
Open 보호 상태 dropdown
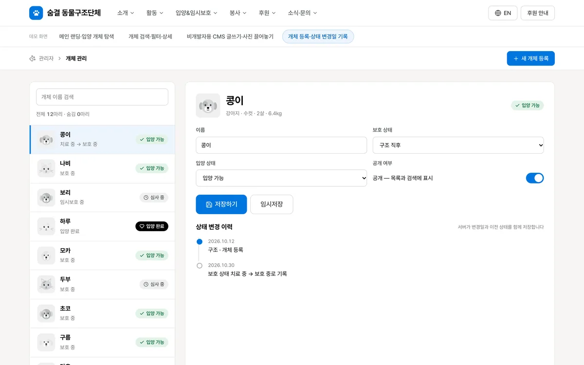tap(458, 145)
